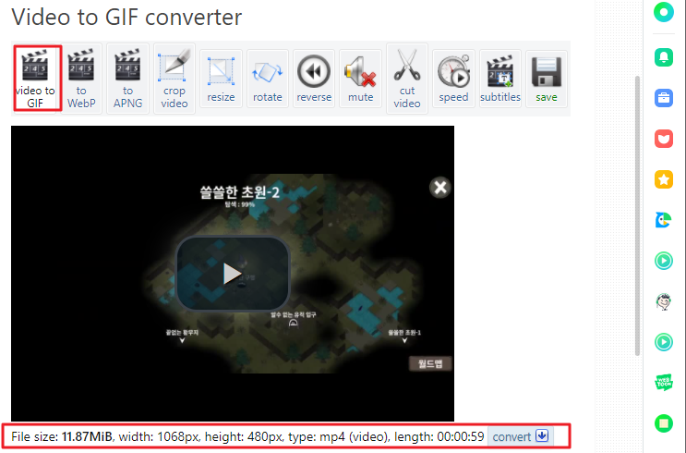Screen dimensions: 686x453
Task: Open the red Pocket sidebar icon
Action: point(664,139)
